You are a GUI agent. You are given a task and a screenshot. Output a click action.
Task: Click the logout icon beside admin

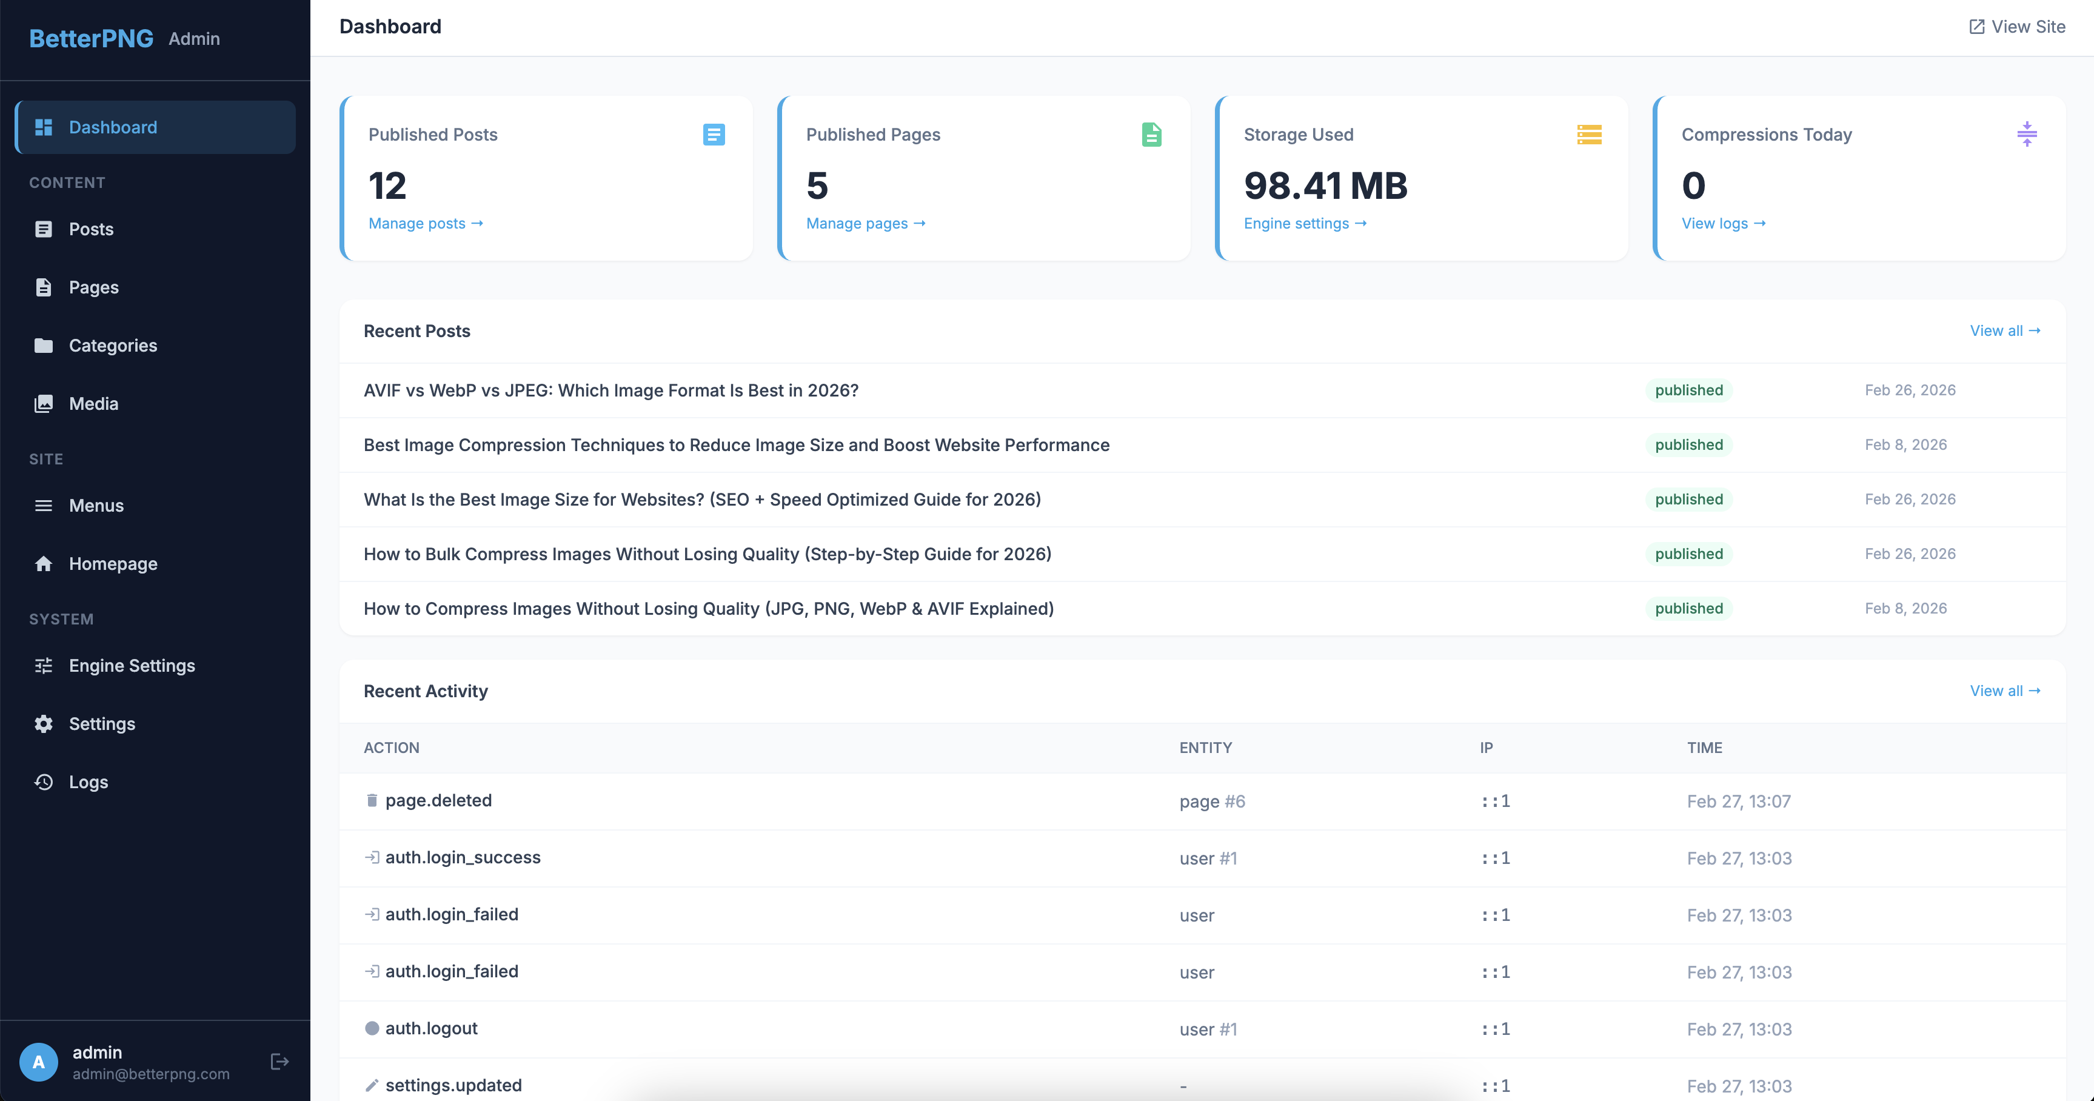click(279, 1061)
